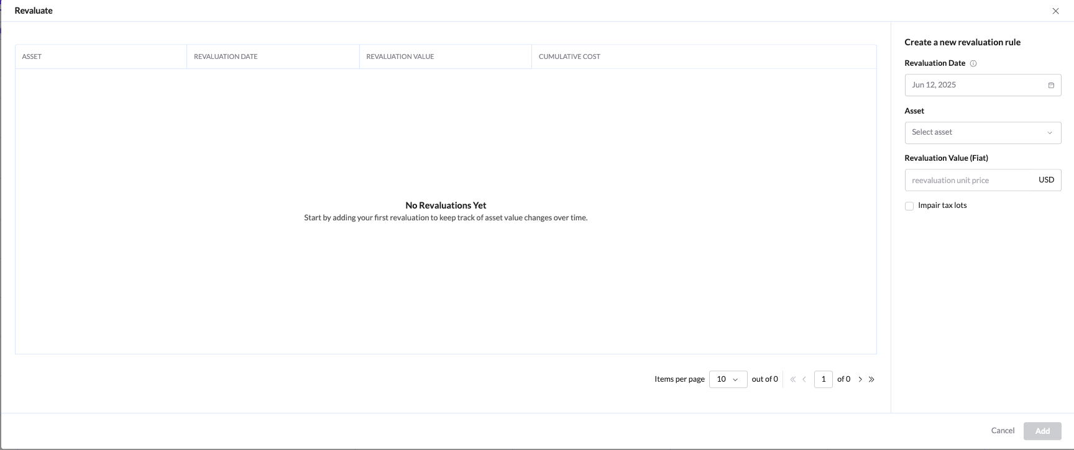Click the Asset dropdown chevron arrow

click(x=1050, y=133)
